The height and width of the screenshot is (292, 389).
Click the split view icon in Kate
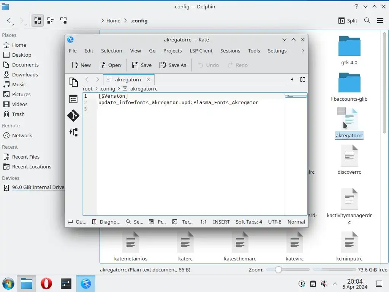click(x=303, y=79)
